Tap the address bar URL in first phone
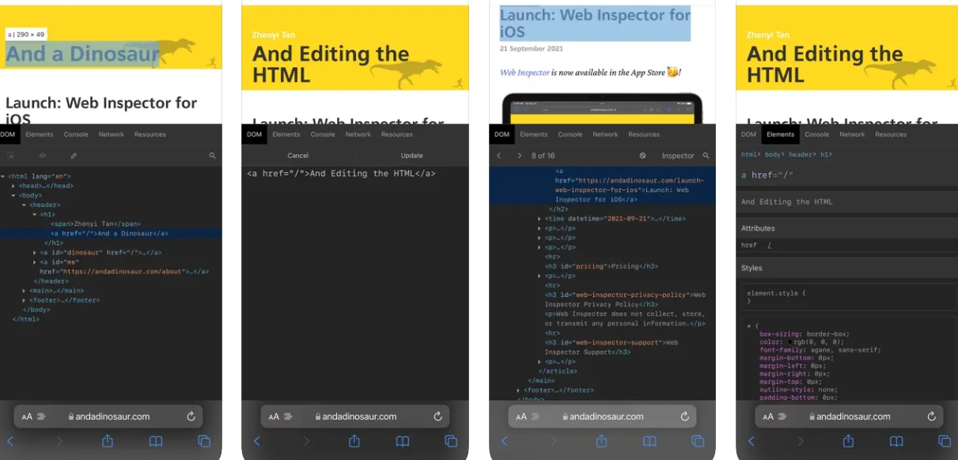The height and width of the screenshot is (460, 958). (112, 417)
